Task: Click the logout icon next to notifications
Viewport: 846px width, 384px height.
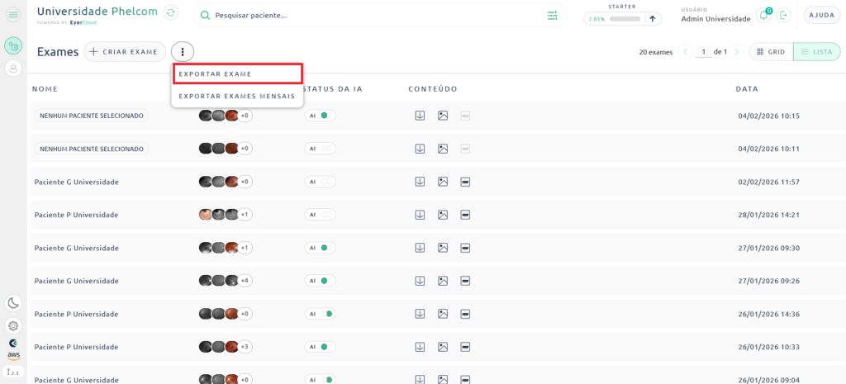Action: point(784,16)
